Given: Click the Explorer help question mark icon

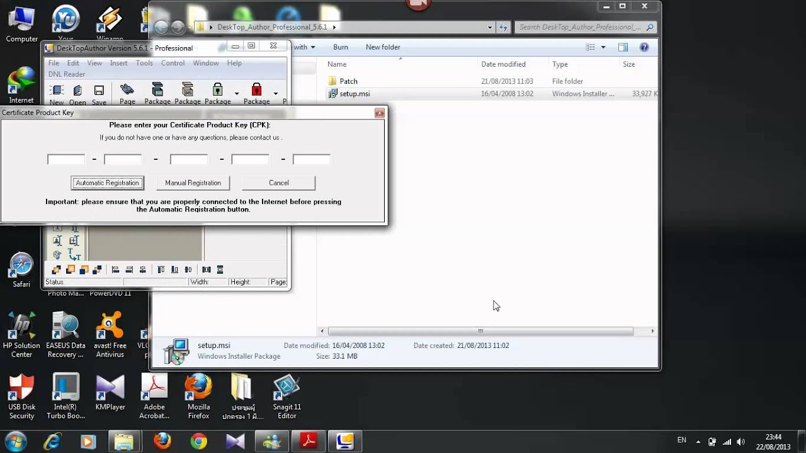Looking at the screenshot, I should 644,47.
